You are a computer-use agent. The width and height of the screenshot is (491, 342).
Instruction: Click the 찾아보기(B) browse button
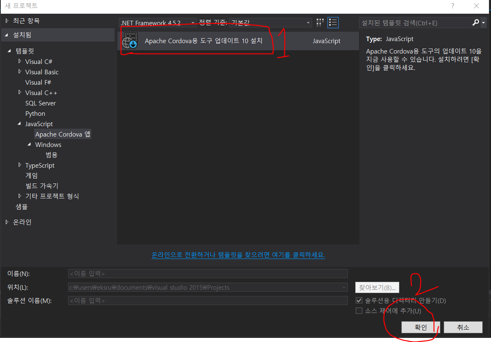pos(377,287)
